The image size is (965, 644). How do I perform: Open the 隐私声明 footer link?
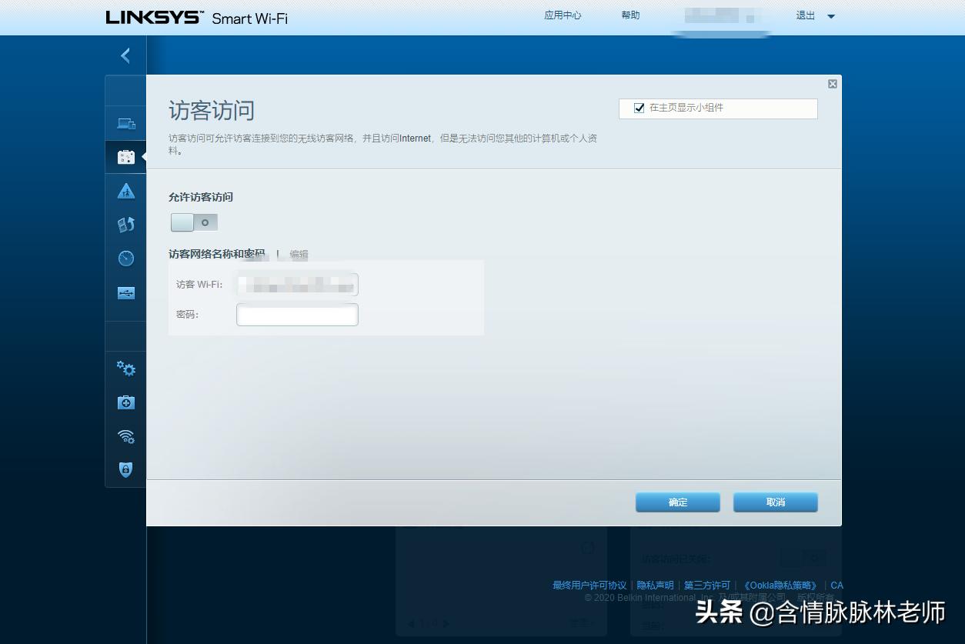tap(654, 585)
